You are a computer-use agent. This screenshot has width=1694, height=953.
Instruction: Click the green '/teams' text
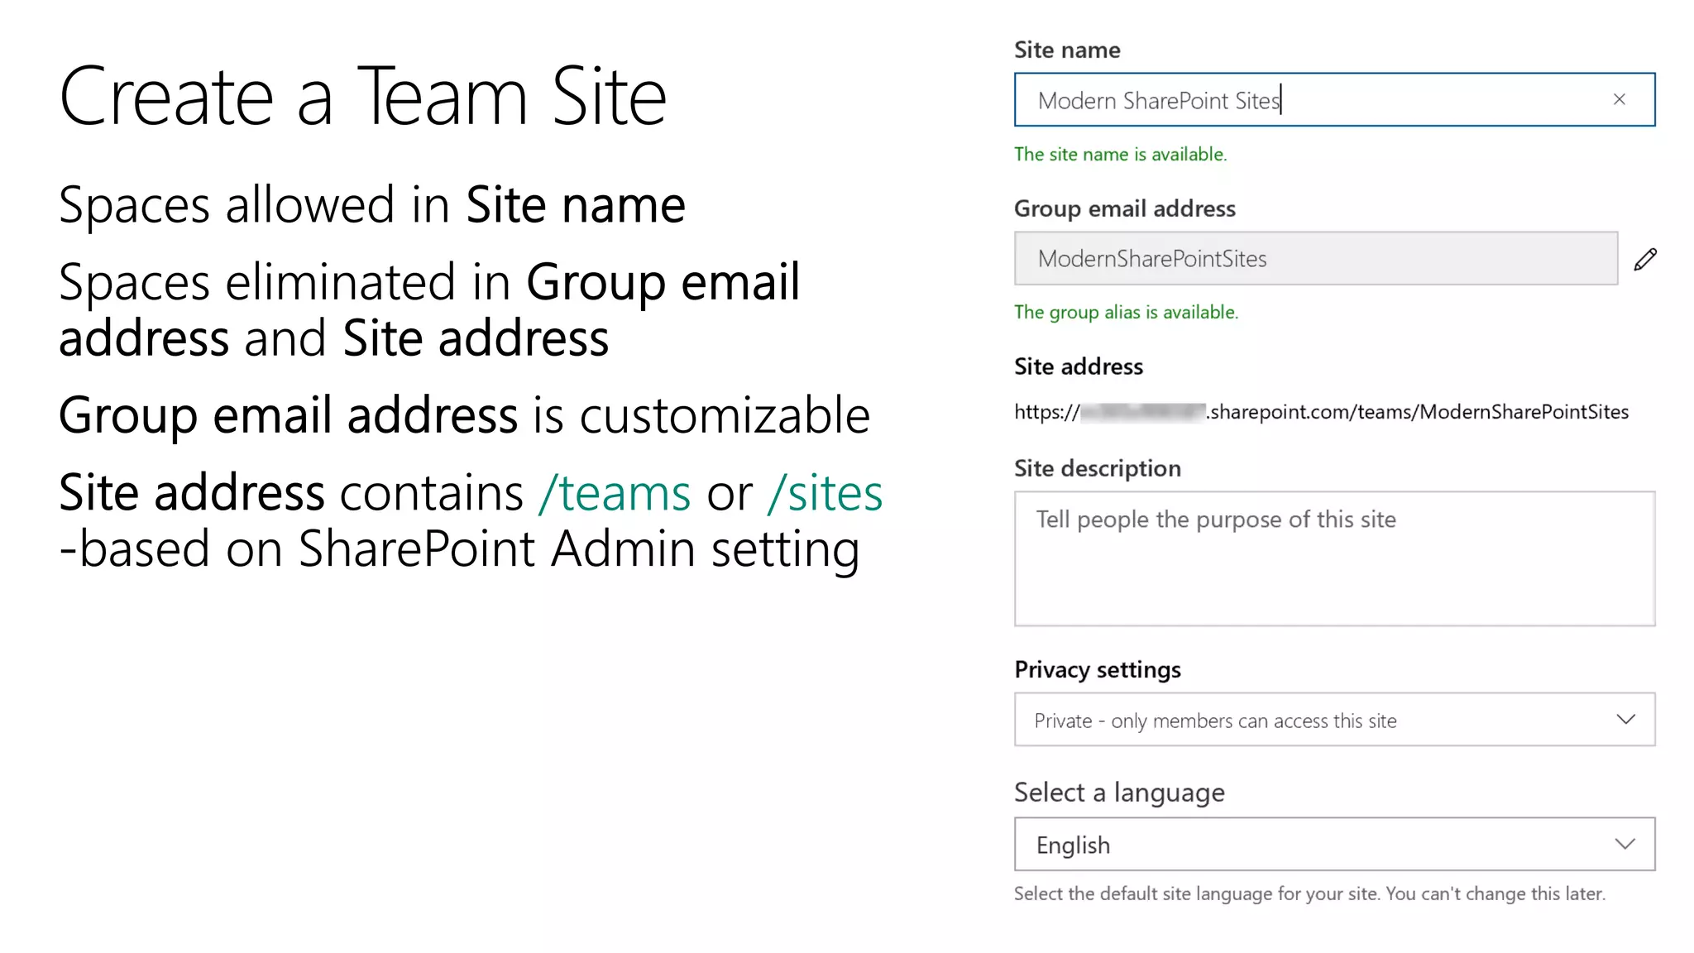[x=615, y=493]
